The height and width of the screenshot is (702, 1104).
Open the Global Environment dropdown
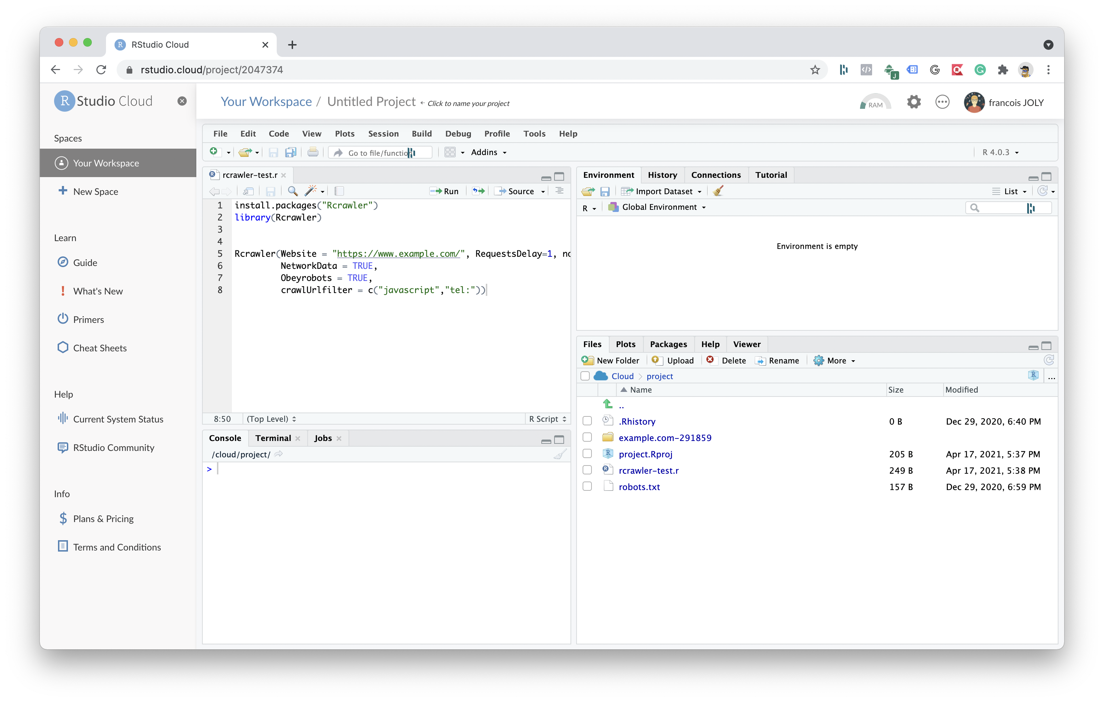657,207
